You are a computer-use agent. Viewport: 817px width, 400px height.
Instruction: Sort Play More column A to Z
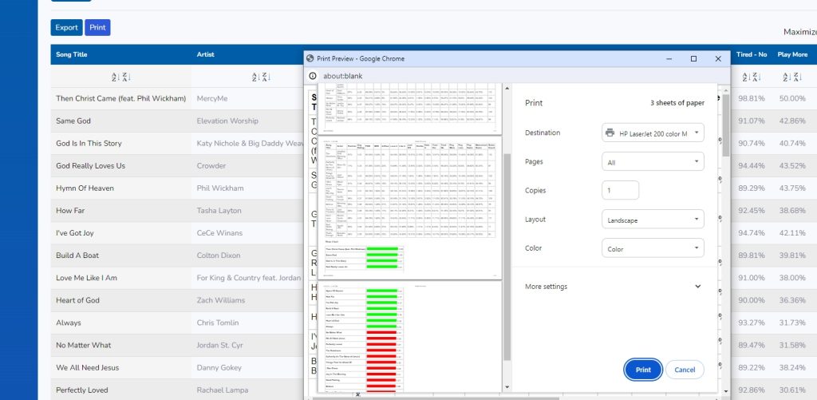click(x=786, y=77)
